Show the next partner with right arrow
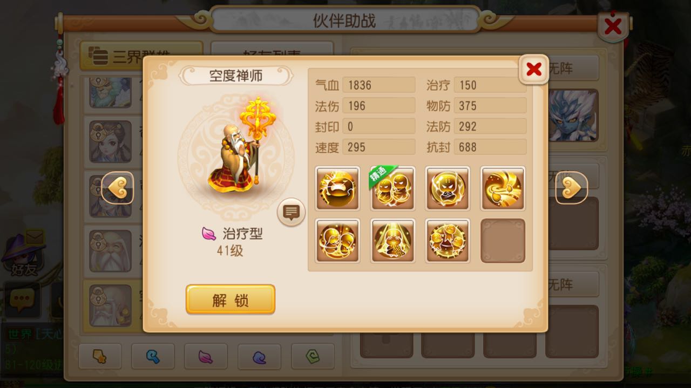The image size is (691, 388). click(572, 188)
